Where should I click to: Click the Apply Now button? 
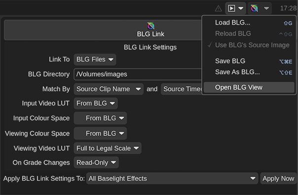pos(278,178)
